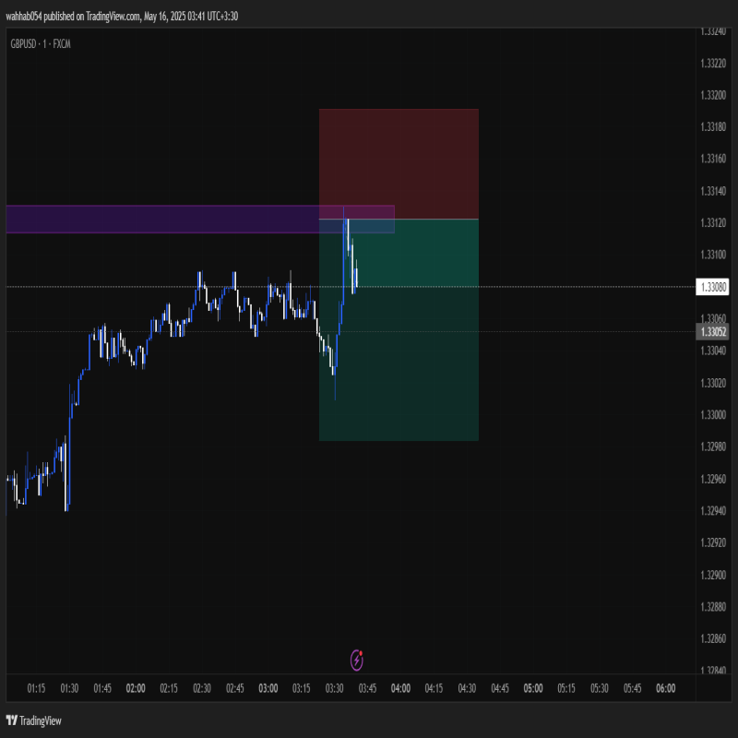
Task: Click price axis value 1.32880
Action: coord(713,607)
